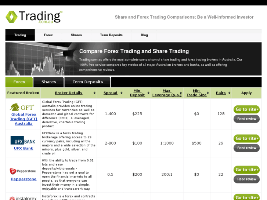Screen dimensions: 267x200
Task: Click the UFX Bank leverage 1:1000
Action: [167, 143]
